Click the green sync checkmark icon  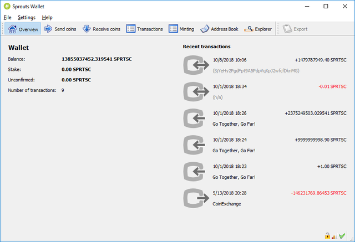[342, 236]
